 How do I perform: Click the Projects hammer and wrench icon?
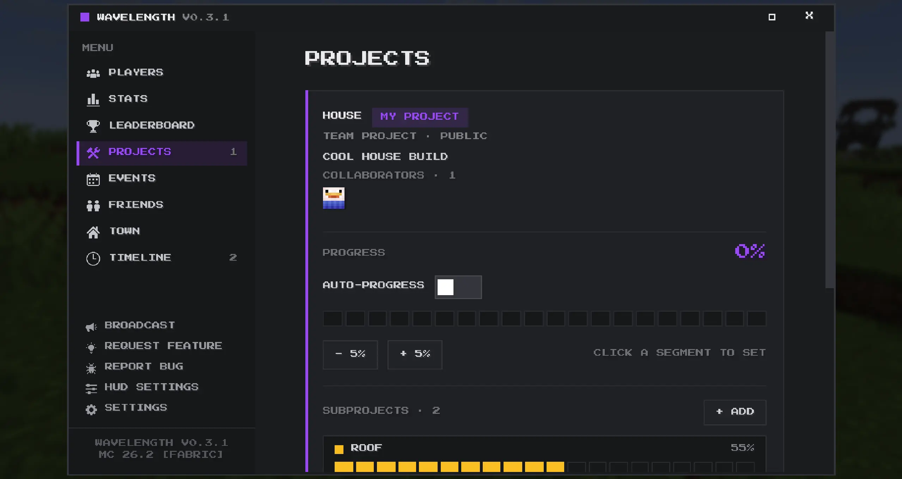(93, 153)
